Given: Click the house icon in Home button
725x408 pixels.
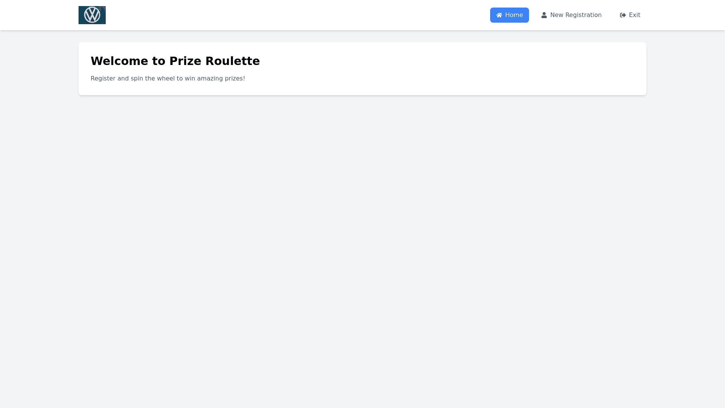Looking at the screenshot, I should click(x=499, y=15).
